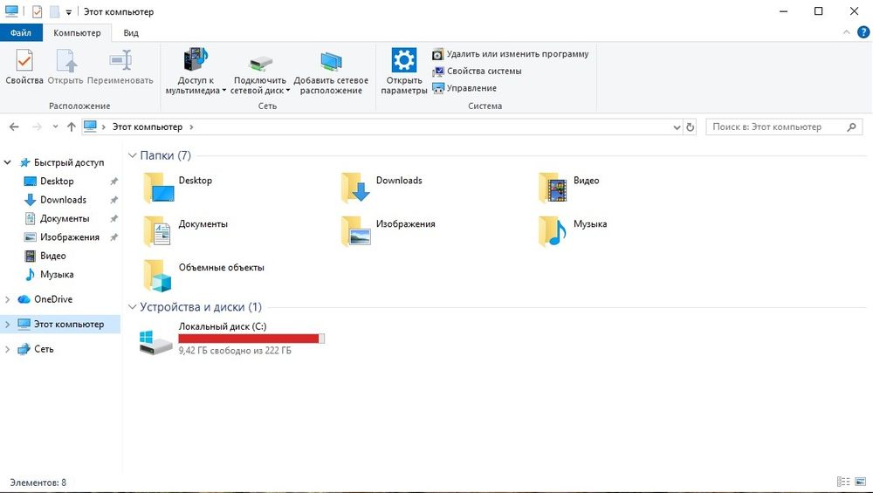Click the Properties (Свойства) ribbon icon
The image size is (873, 493).
(24, 60)
